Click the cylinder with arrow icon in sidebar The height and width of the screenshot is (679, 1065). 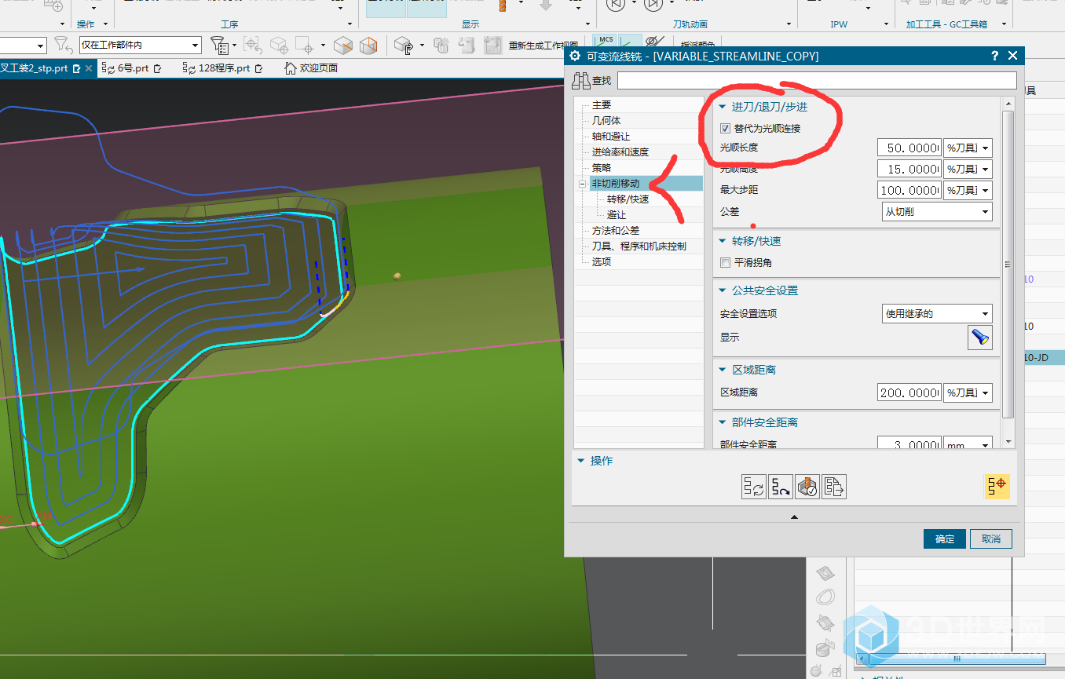pyautogui.click(x=824, y=648)
